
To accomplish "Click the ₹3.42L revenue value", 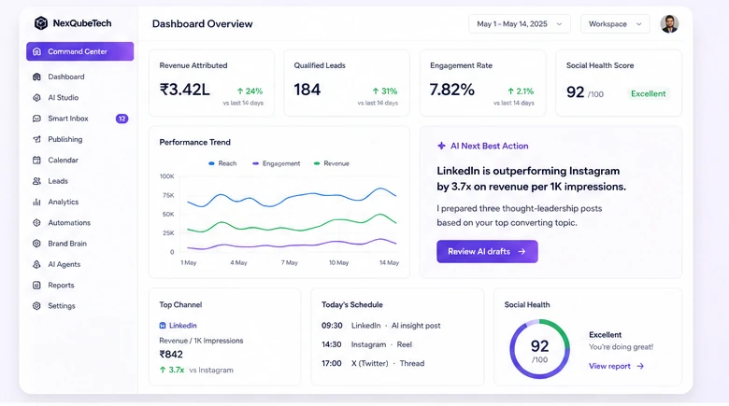I will point(184,90).
